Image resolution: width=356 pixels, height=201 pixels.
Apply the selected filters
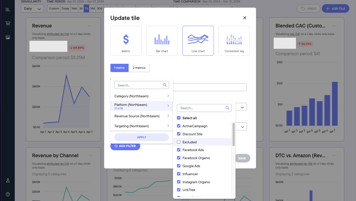142,137
